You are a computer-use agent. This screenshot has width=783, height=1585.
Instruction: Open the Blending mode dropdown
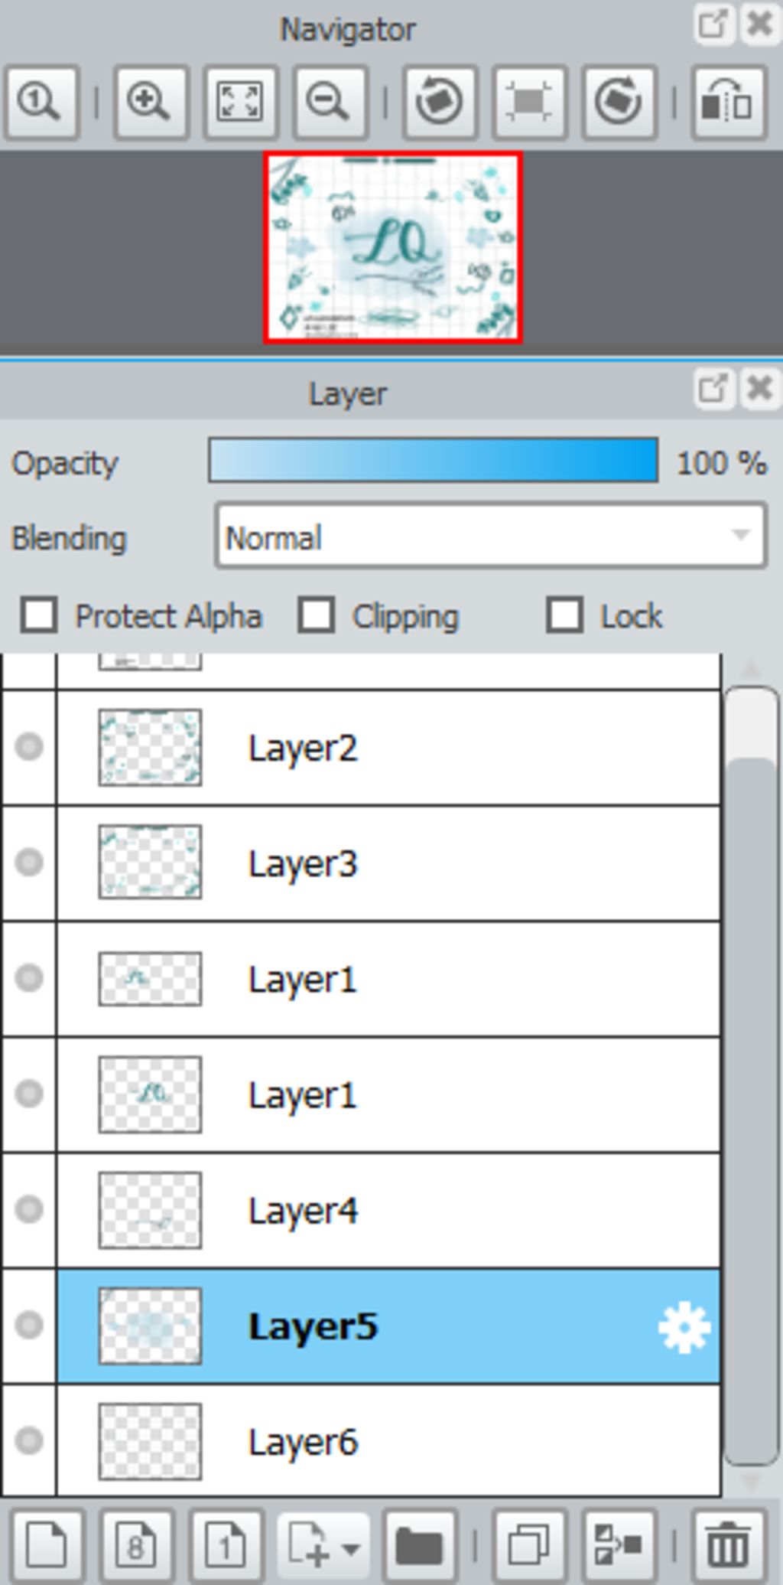(x=490, y=536)
